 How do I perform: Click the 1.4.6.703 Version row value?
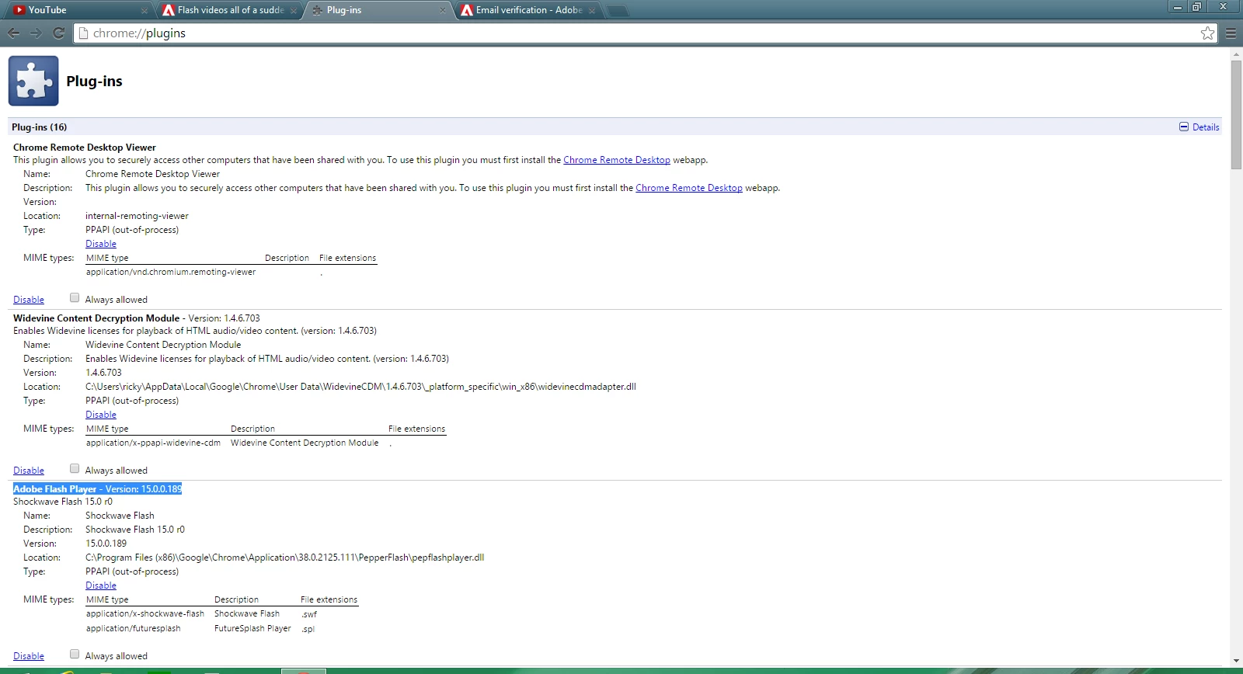point(103,373)
